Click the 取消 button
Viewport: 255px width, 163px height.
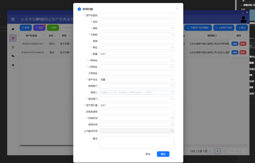(148, 154)
